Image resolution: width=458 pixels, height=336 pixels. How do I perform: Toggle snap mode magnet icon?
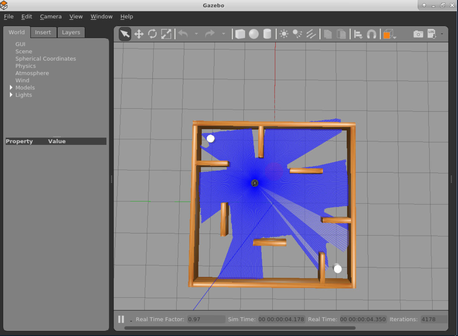point(372,34)
